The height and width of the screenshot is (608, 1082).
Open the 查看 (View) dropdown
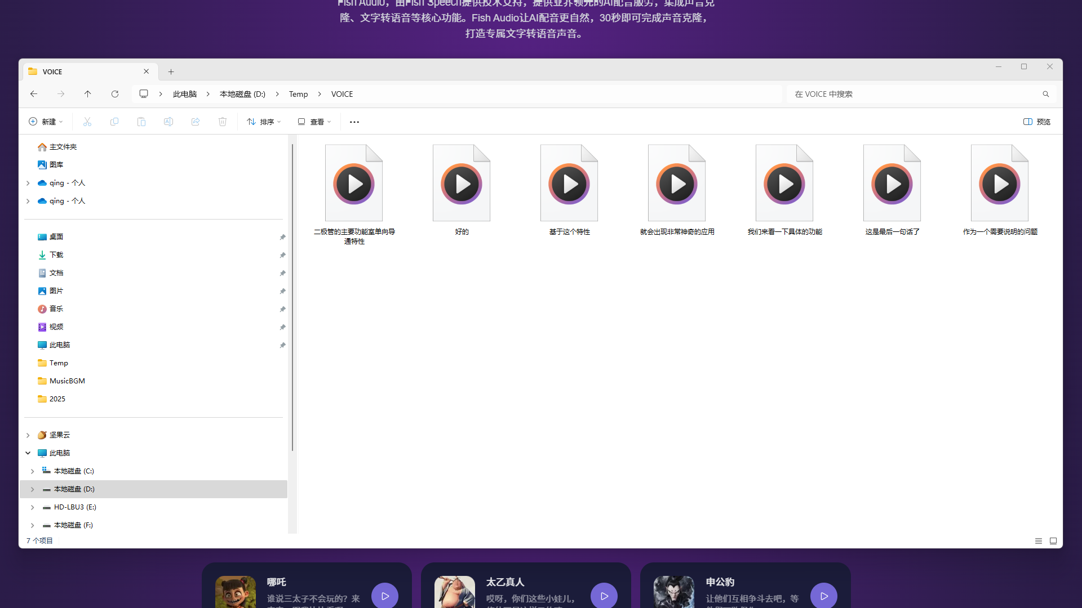(314, 122)
